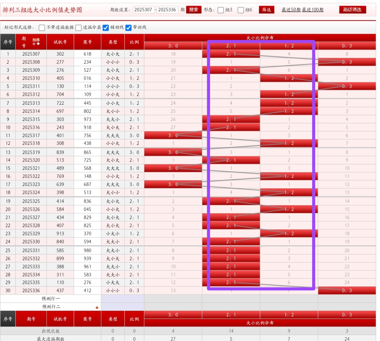The height and width of the screenshot is (341, 380).
Task: Check the 组6 form checkbox
Action: click(x=241, y=10)
